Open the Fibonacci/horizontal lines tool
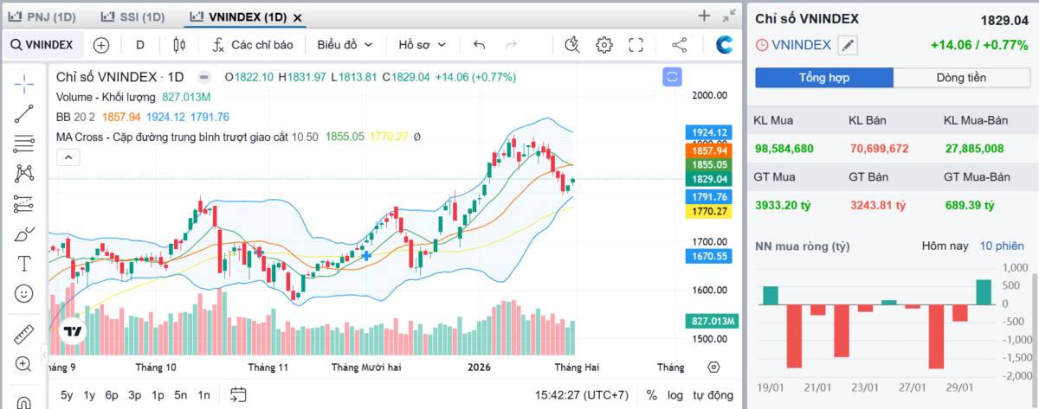This screenshot has height=409, width=1039. pyautogui.click(x=24, y=144)
